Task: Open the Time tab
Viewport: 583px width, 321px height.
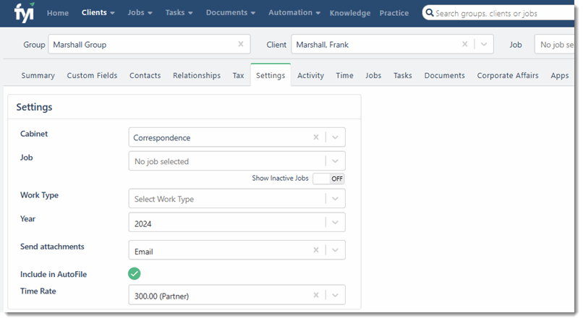Action: point(345,75)
